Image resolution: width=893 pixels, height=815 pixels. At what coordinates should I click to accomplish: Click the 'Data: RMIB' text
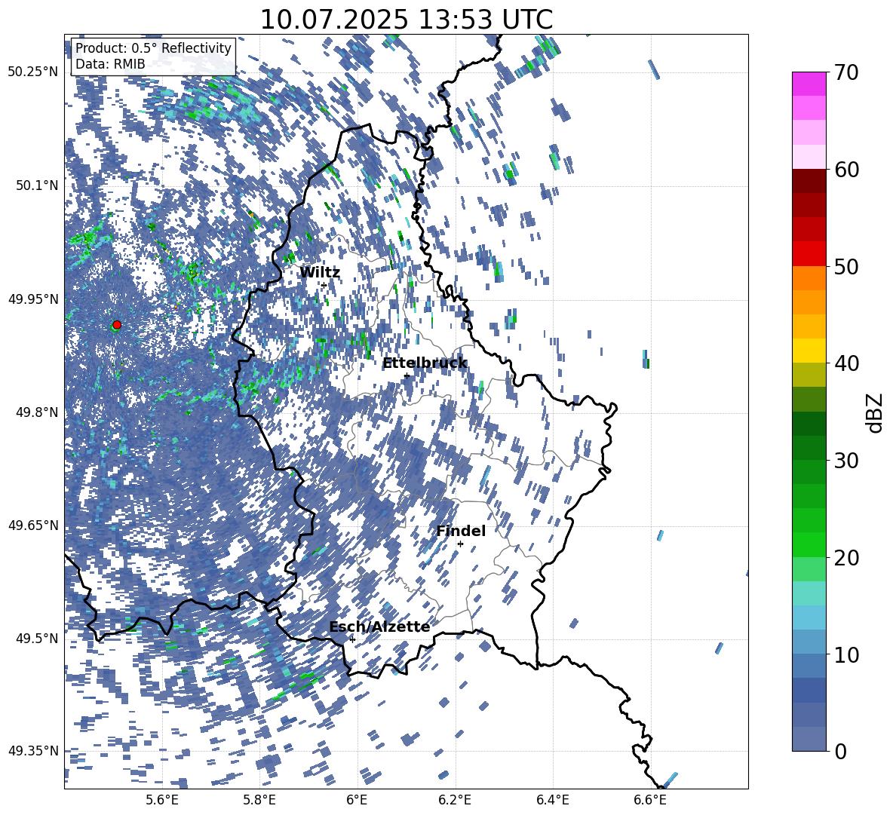[110, 64]
